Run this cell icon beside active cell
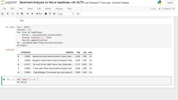 (4, 79)
